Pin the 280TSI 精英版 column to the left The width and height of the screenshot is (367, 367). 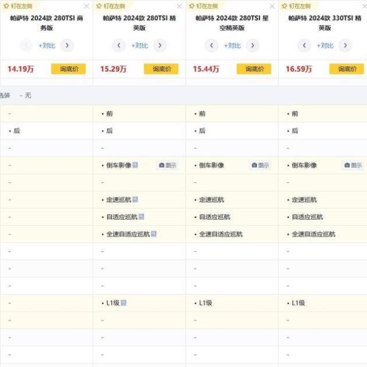(x=111, y=6)
